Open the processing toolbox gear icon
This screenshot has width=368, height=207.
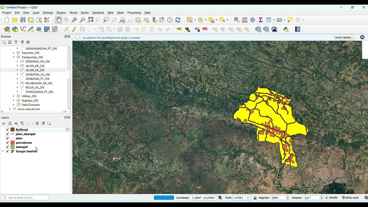pyautogui.click(x=253, y=20)
